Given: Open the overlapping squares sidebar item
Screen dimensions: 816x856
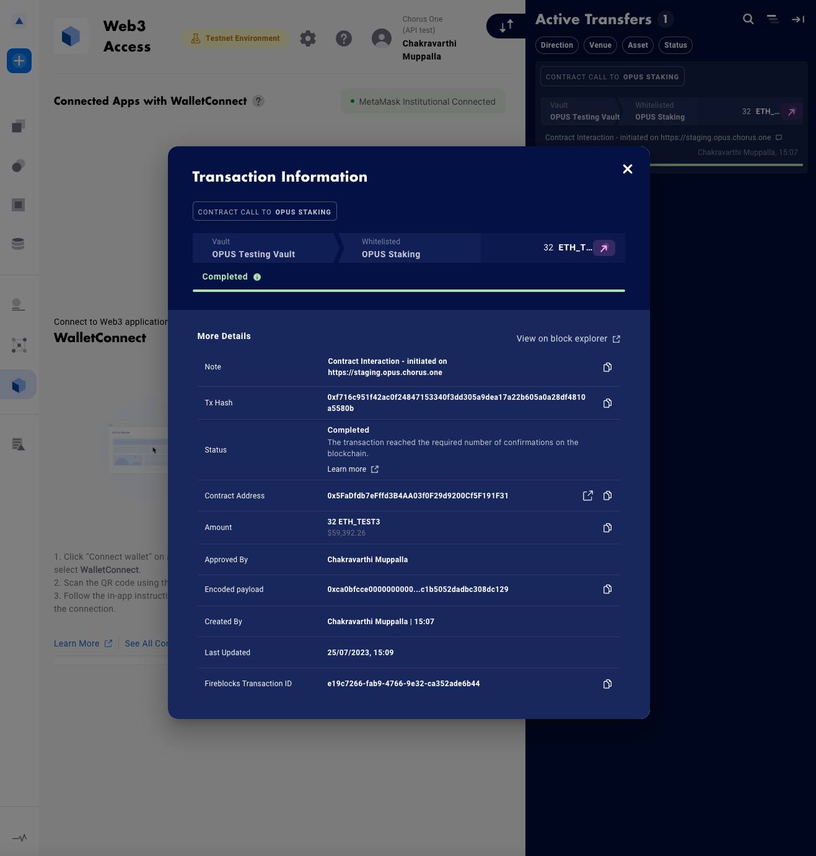Looking at the screenshot, I should tap(19, 126).
